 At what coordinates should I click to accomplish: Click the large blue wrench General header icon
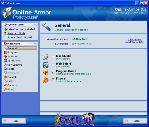(46, 27)
